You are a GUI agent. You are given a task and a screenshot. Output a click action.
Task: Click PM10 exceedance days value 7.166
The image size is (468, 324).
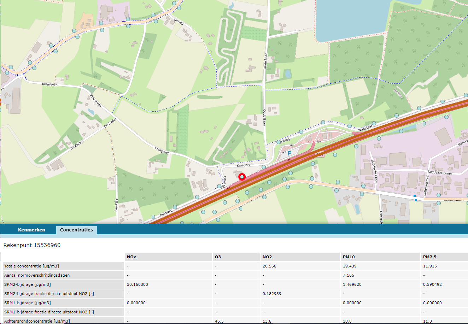coord(349,275)
